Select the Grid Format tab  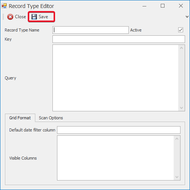tap(20, 118)
